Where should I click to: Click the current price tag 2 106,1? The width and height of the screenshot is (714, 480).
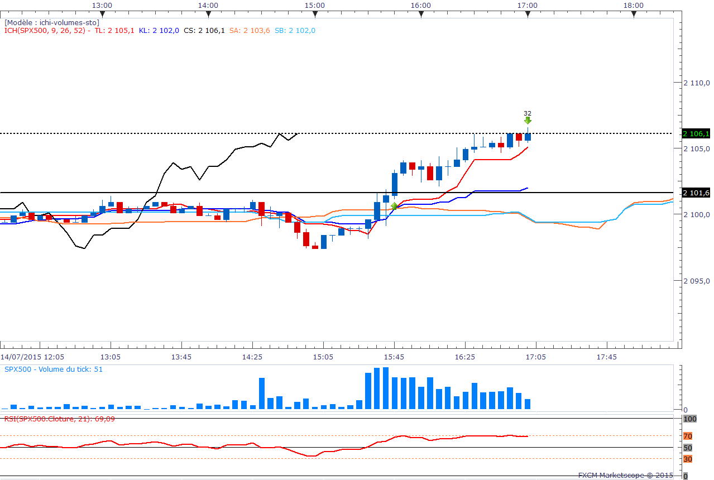696,133
